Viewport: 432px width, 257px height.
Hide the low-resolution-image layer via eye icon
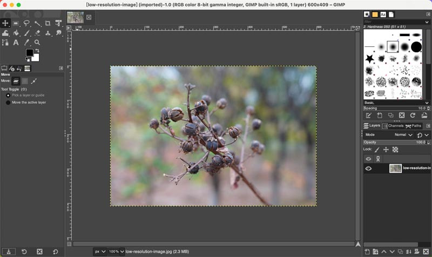[x=369, y=168]
